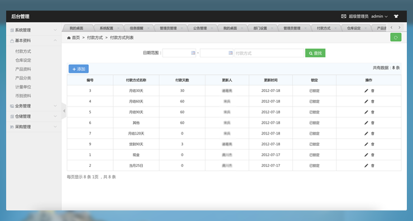This screenshot has width=413, height=221.
Task: Delete the 现金 payment method
Action: 373,155
